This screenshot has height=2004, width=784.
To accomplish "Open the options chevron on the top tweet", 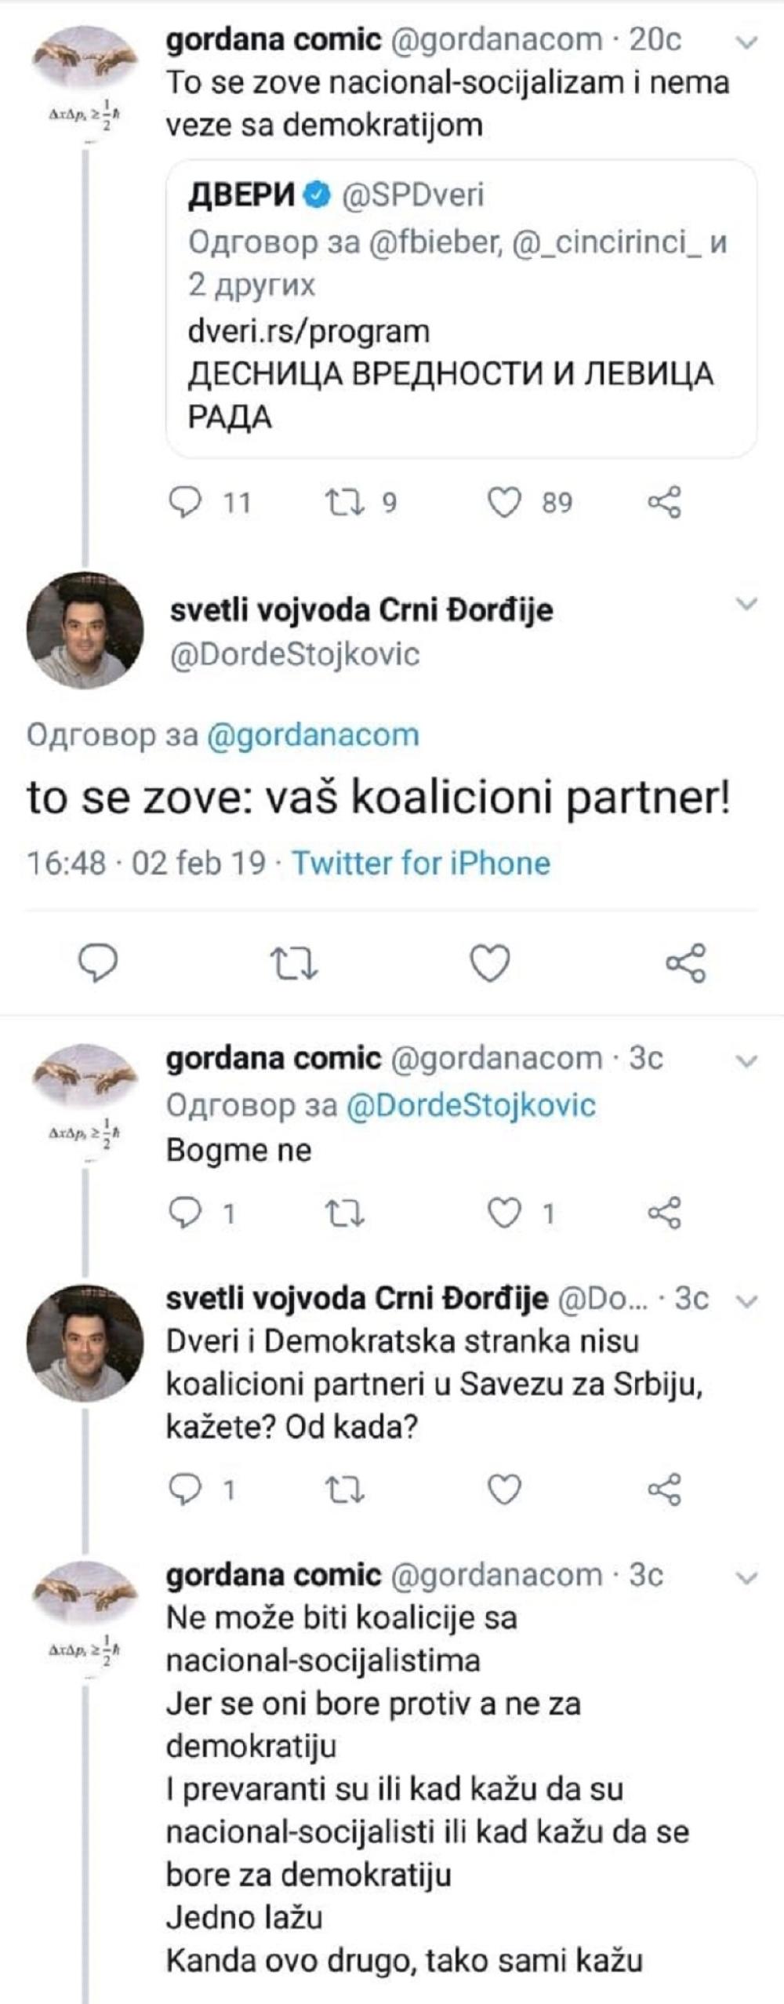I will [747, 42].
